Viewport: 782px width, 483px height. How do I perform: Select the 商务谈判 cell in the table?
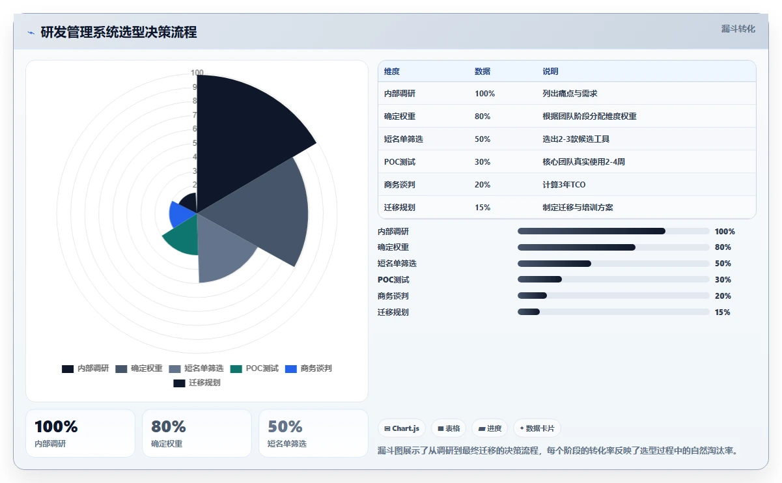pyautogui.click(x=400, y=185)
